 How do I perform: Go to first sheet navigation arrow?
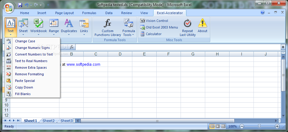(x=5, y=120)
